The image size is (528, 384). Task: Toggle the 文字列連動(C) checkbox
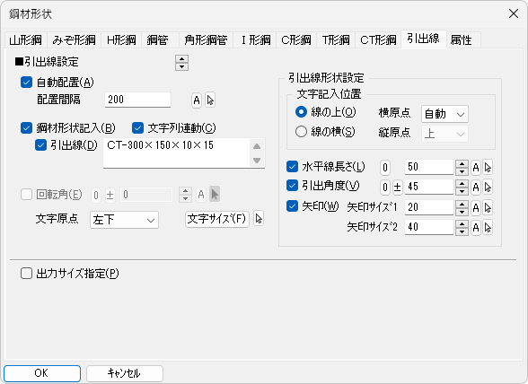coord(137,128)
